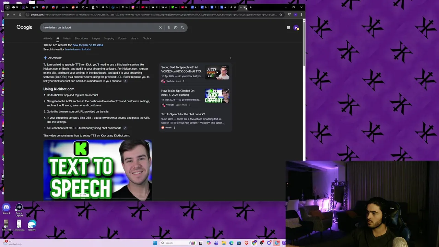Open 'Text to Speech for the chat on kick?' result
This screenshot has width=439, height=247.
pyautogui.click(x=183, y=114)
